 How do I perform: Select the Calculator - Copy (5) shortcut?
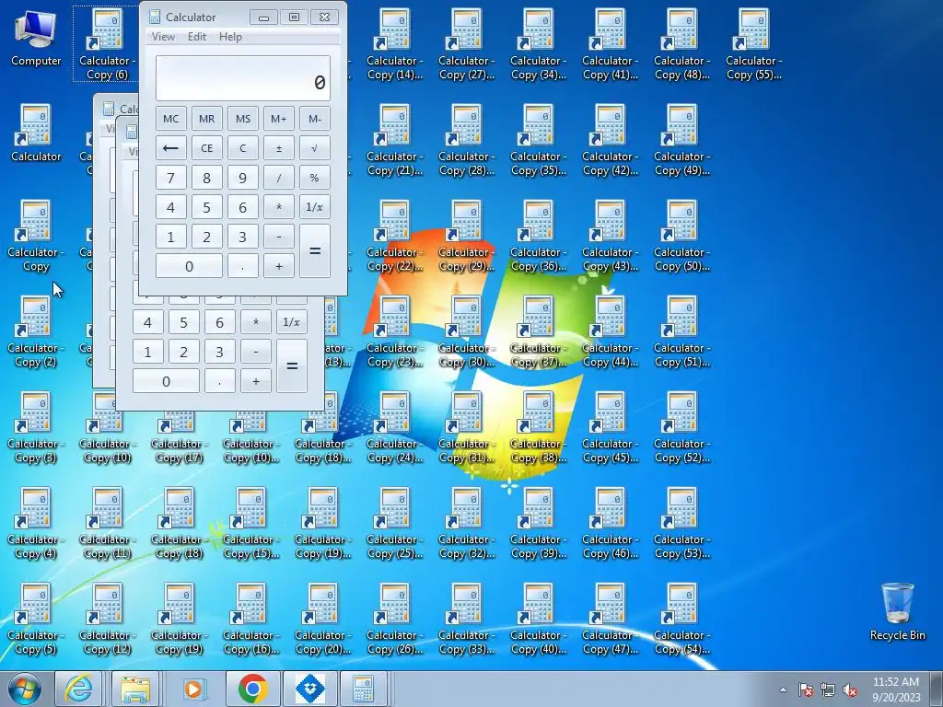[x=36, y=619]
